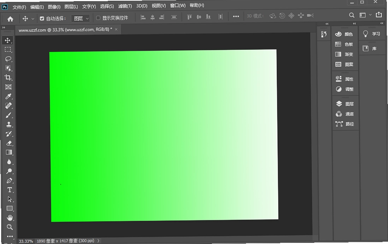Select the Frame tool
This screenshot has height=244, width=388.
[x=9, y=87]
